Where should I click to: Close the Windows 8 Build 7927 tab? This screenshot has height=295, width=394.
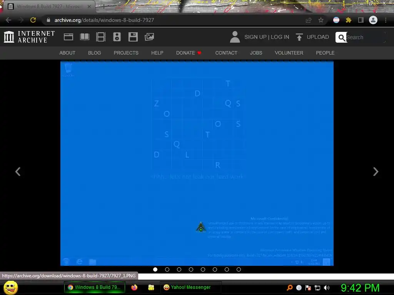pos(89,7)
